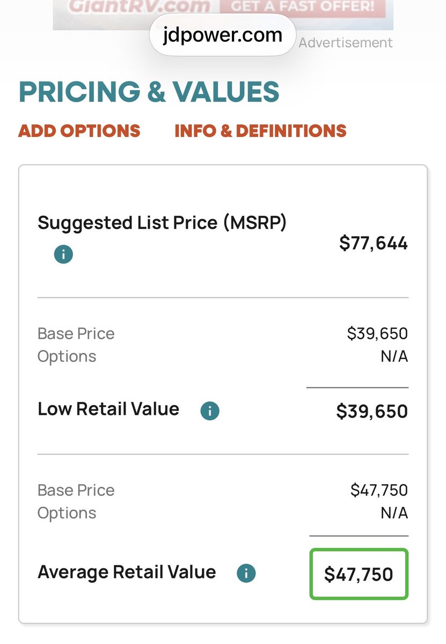Tap the PRICING & VALUES heading
This screenshot has height=644, width=446.
pyautogui.click(x=149, y=92)
